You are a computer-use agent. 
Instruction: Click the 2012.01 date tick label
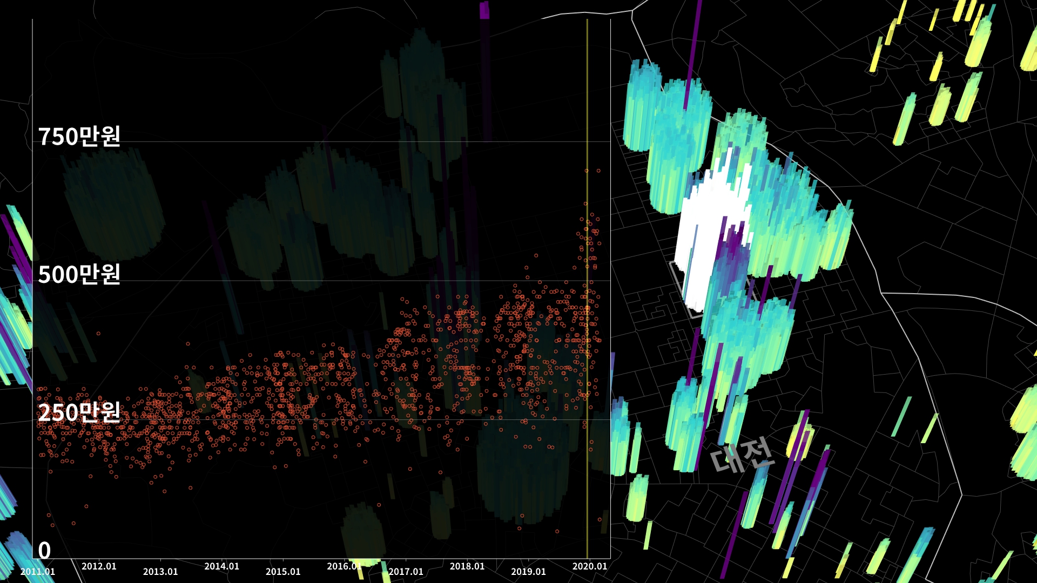[x=99, y=566]
